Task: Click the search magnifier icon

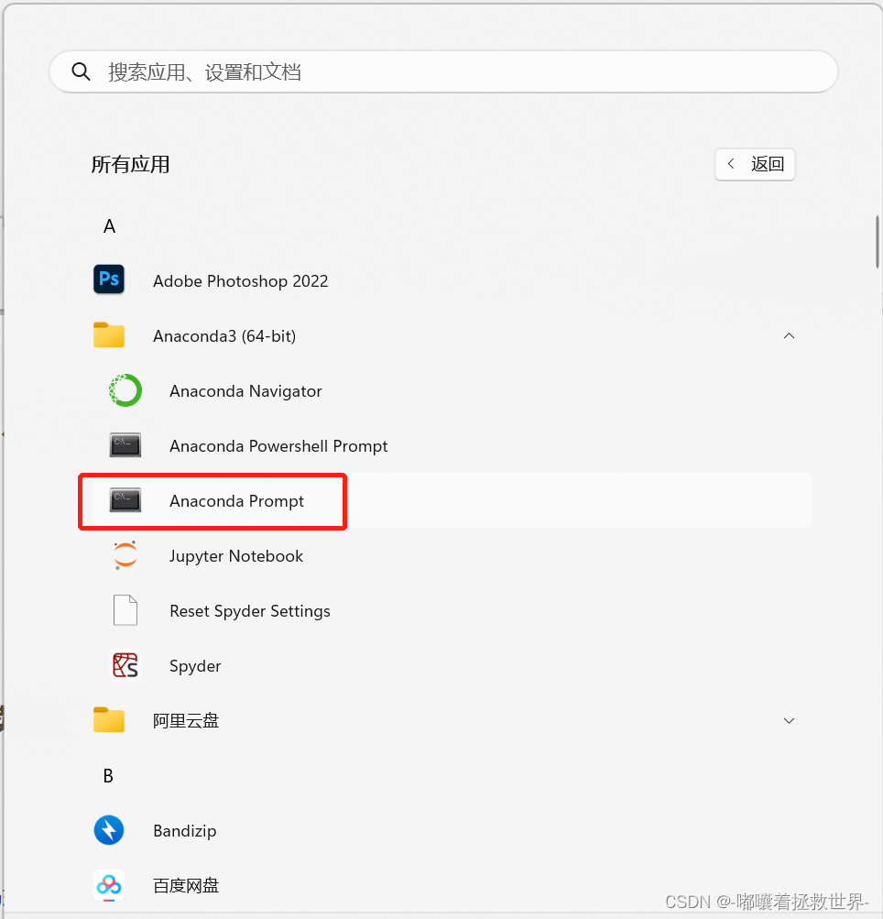Action: pos(81,71)
